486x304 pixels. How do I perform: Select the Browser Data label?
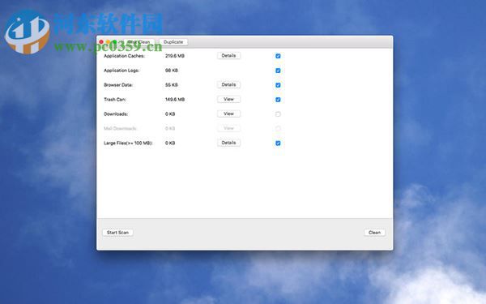point(118,85)
